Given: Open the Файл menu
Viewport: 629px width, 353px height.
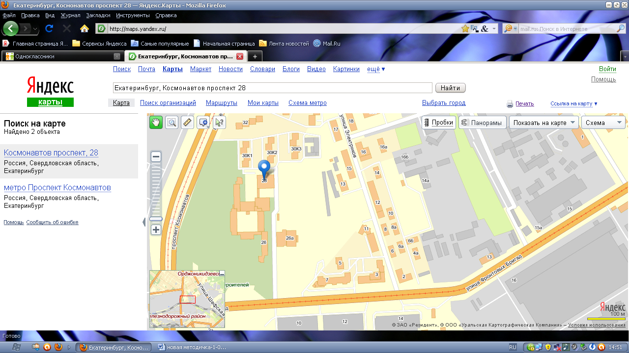Looking at the screenshot, I should (x=9, y=15).
